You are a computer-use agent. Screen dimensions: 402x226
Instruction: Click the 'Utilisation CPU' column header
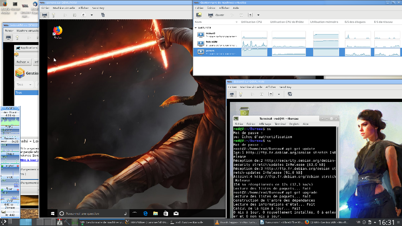[x=251, y=22]
